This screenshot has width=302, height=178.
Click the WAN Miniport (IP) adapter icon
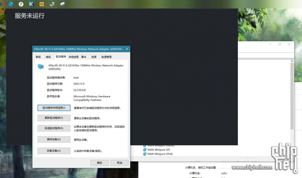click(x=145, y=150)
